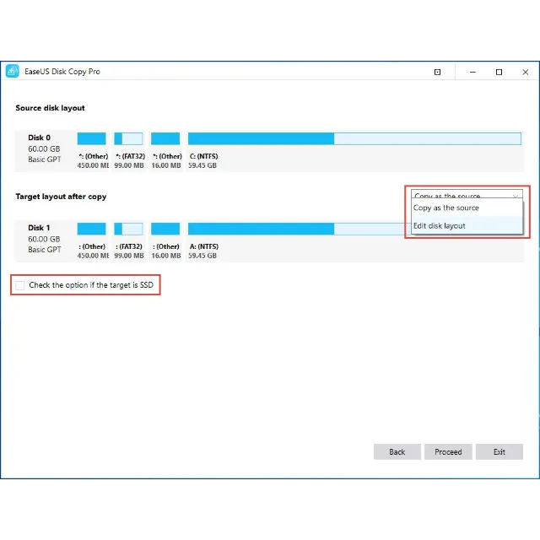Click the Disk 1 Basic GPT label
This screenshot has width=540, height=540.
tap(44, 250)
